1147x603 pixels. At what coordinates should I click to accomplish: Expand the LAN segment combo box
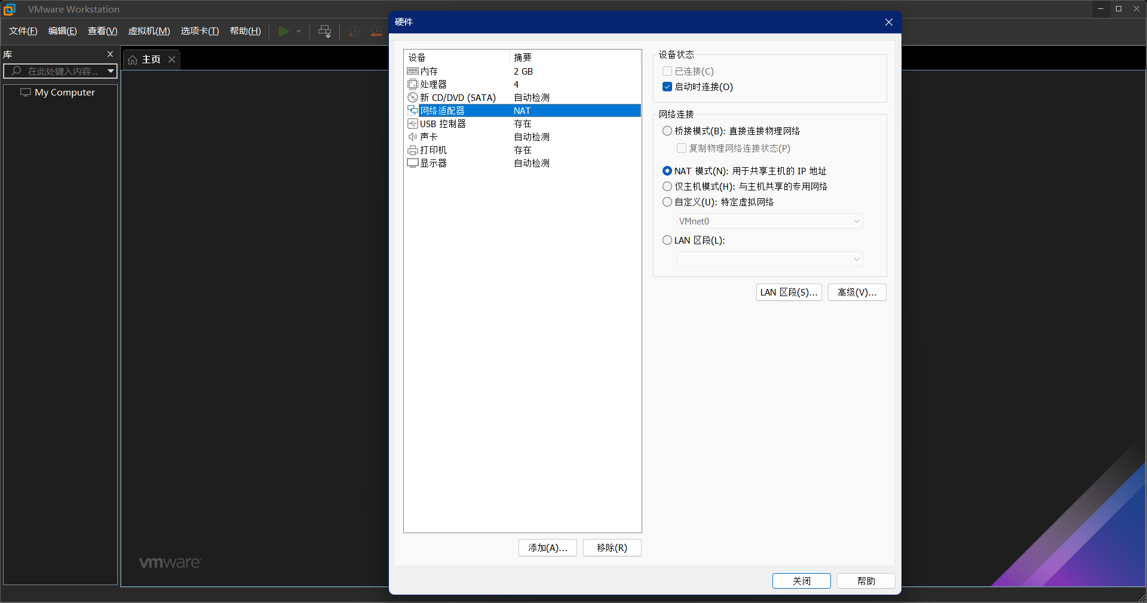(769, 259)
